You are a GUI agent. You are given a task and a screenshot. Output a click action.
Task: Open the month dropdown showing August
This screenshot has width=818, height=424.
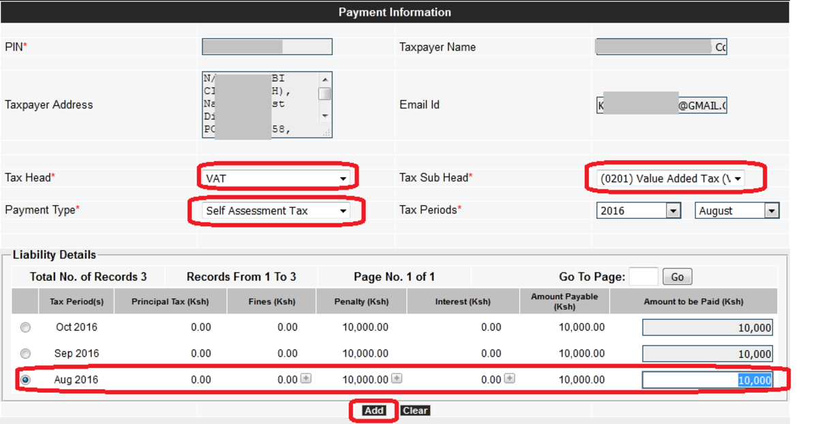771,211
